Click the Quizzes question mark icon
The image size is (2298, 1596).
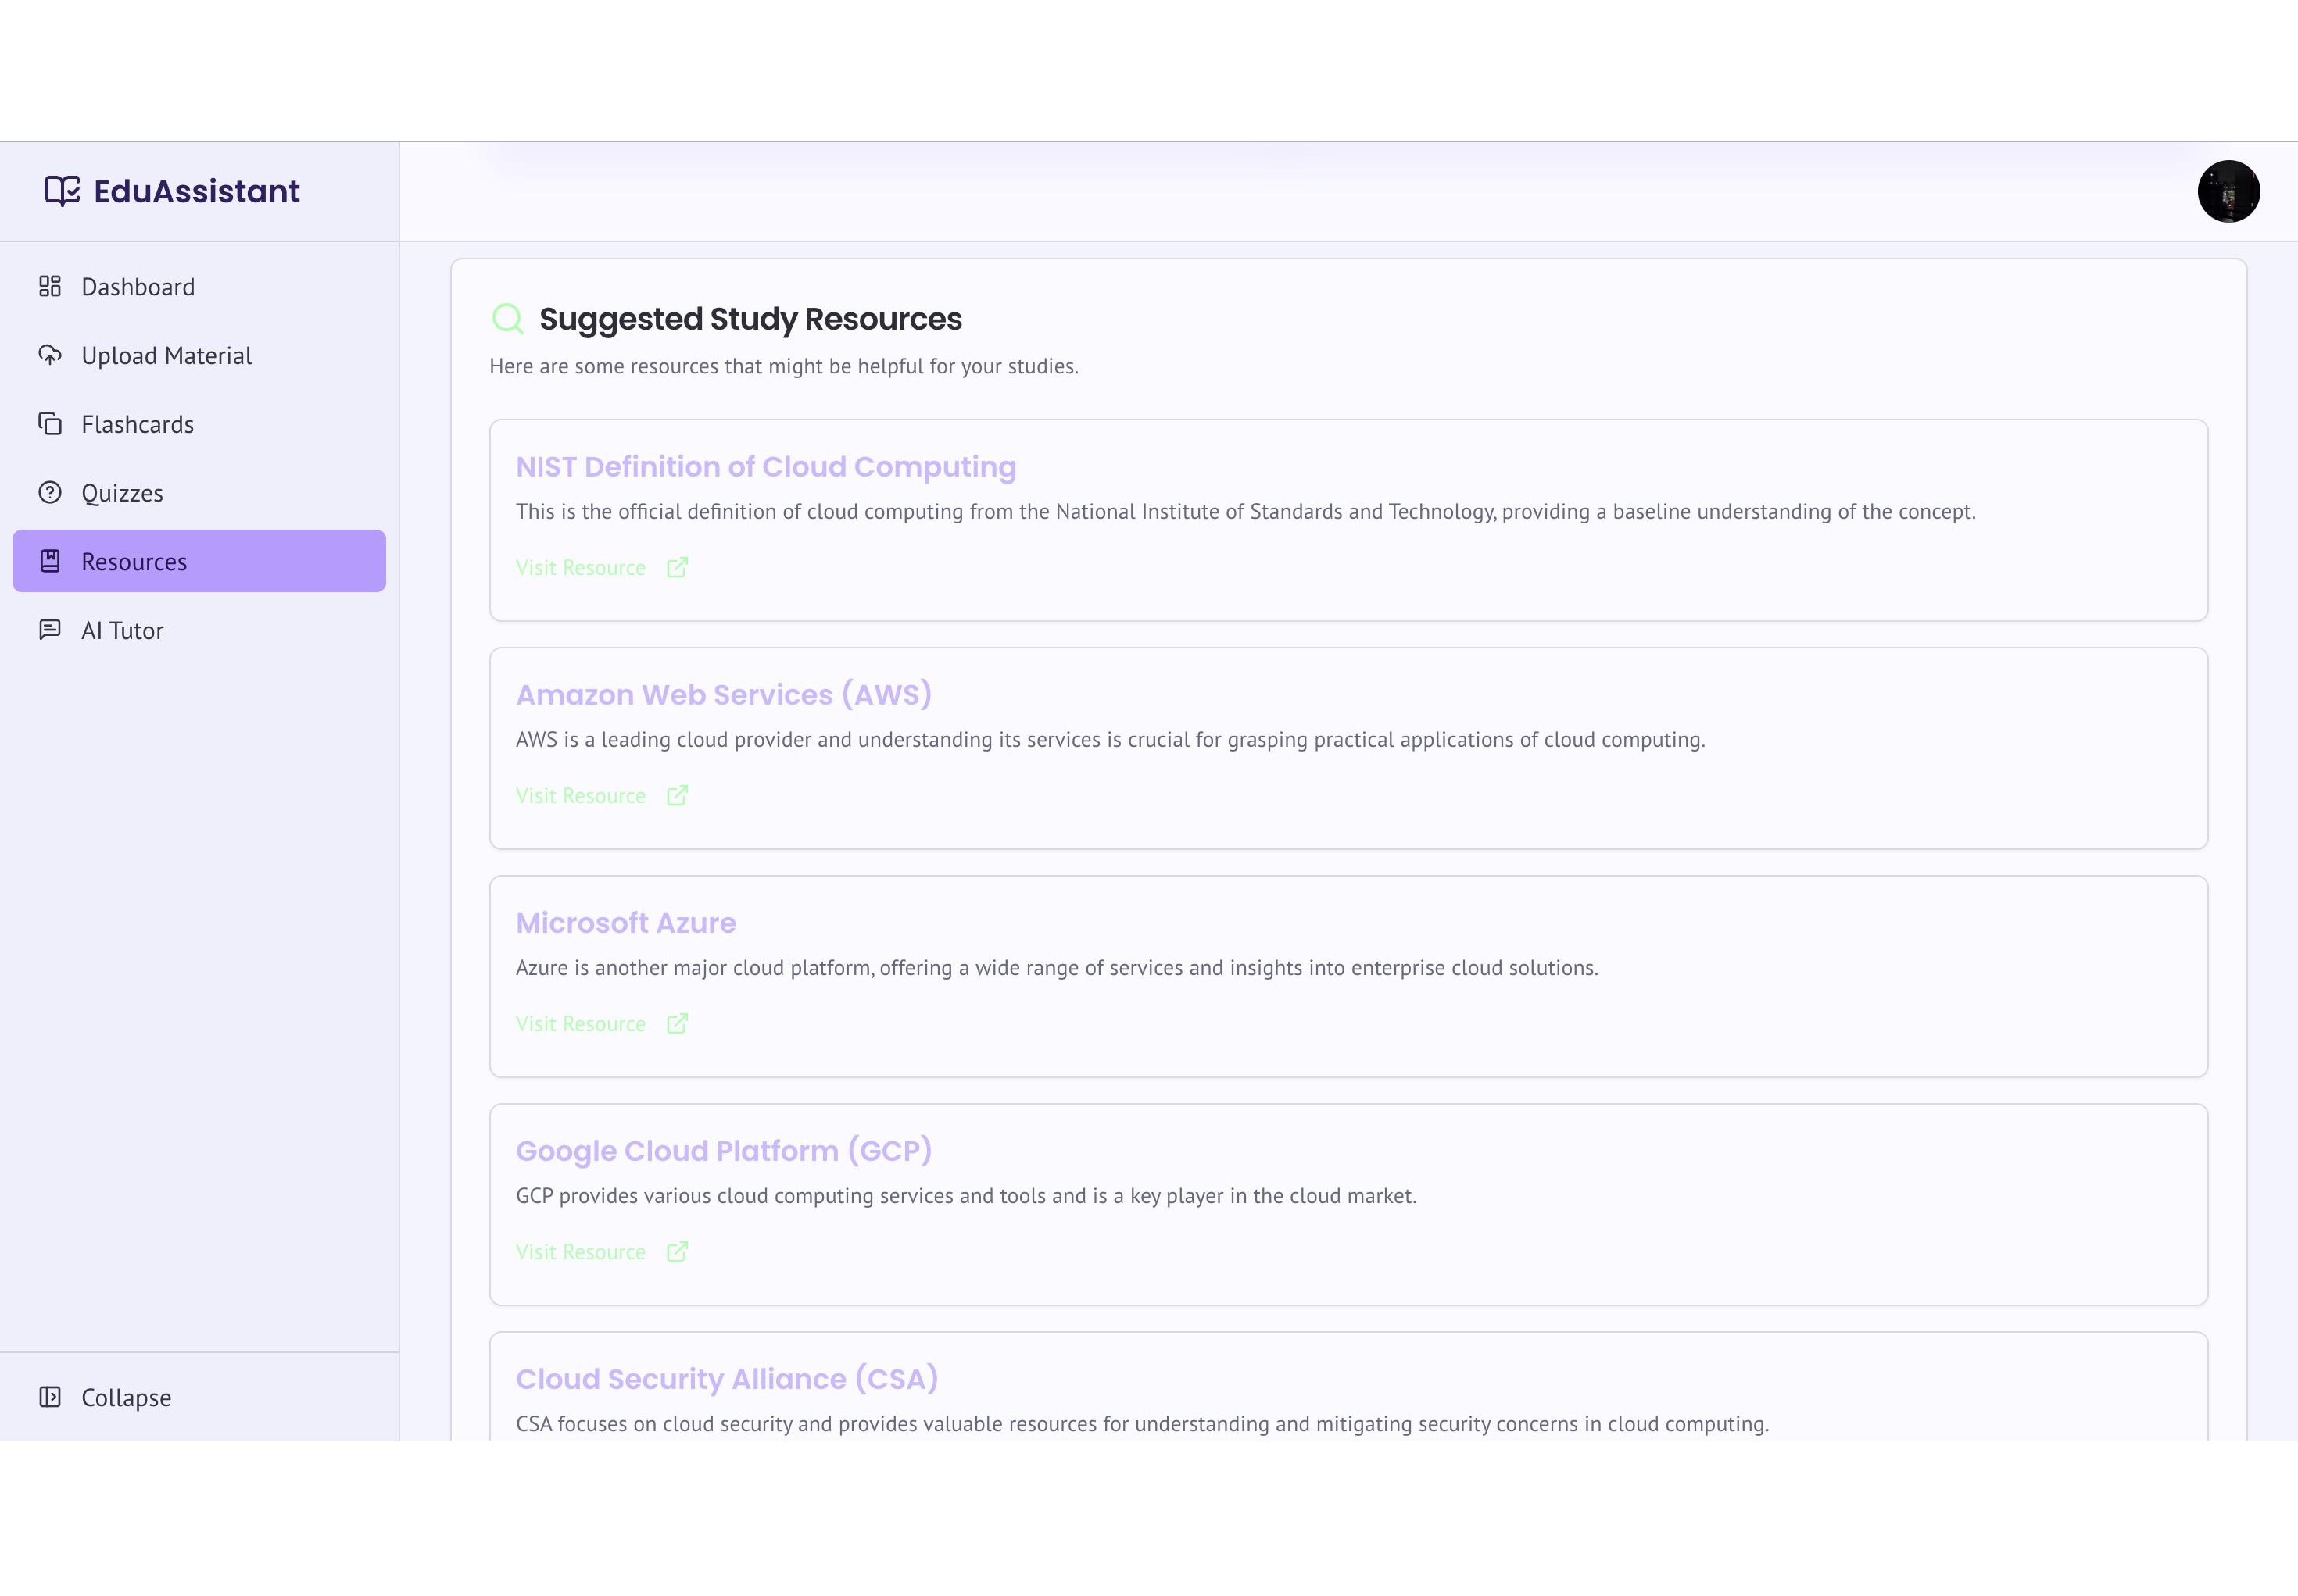[50, 493]
